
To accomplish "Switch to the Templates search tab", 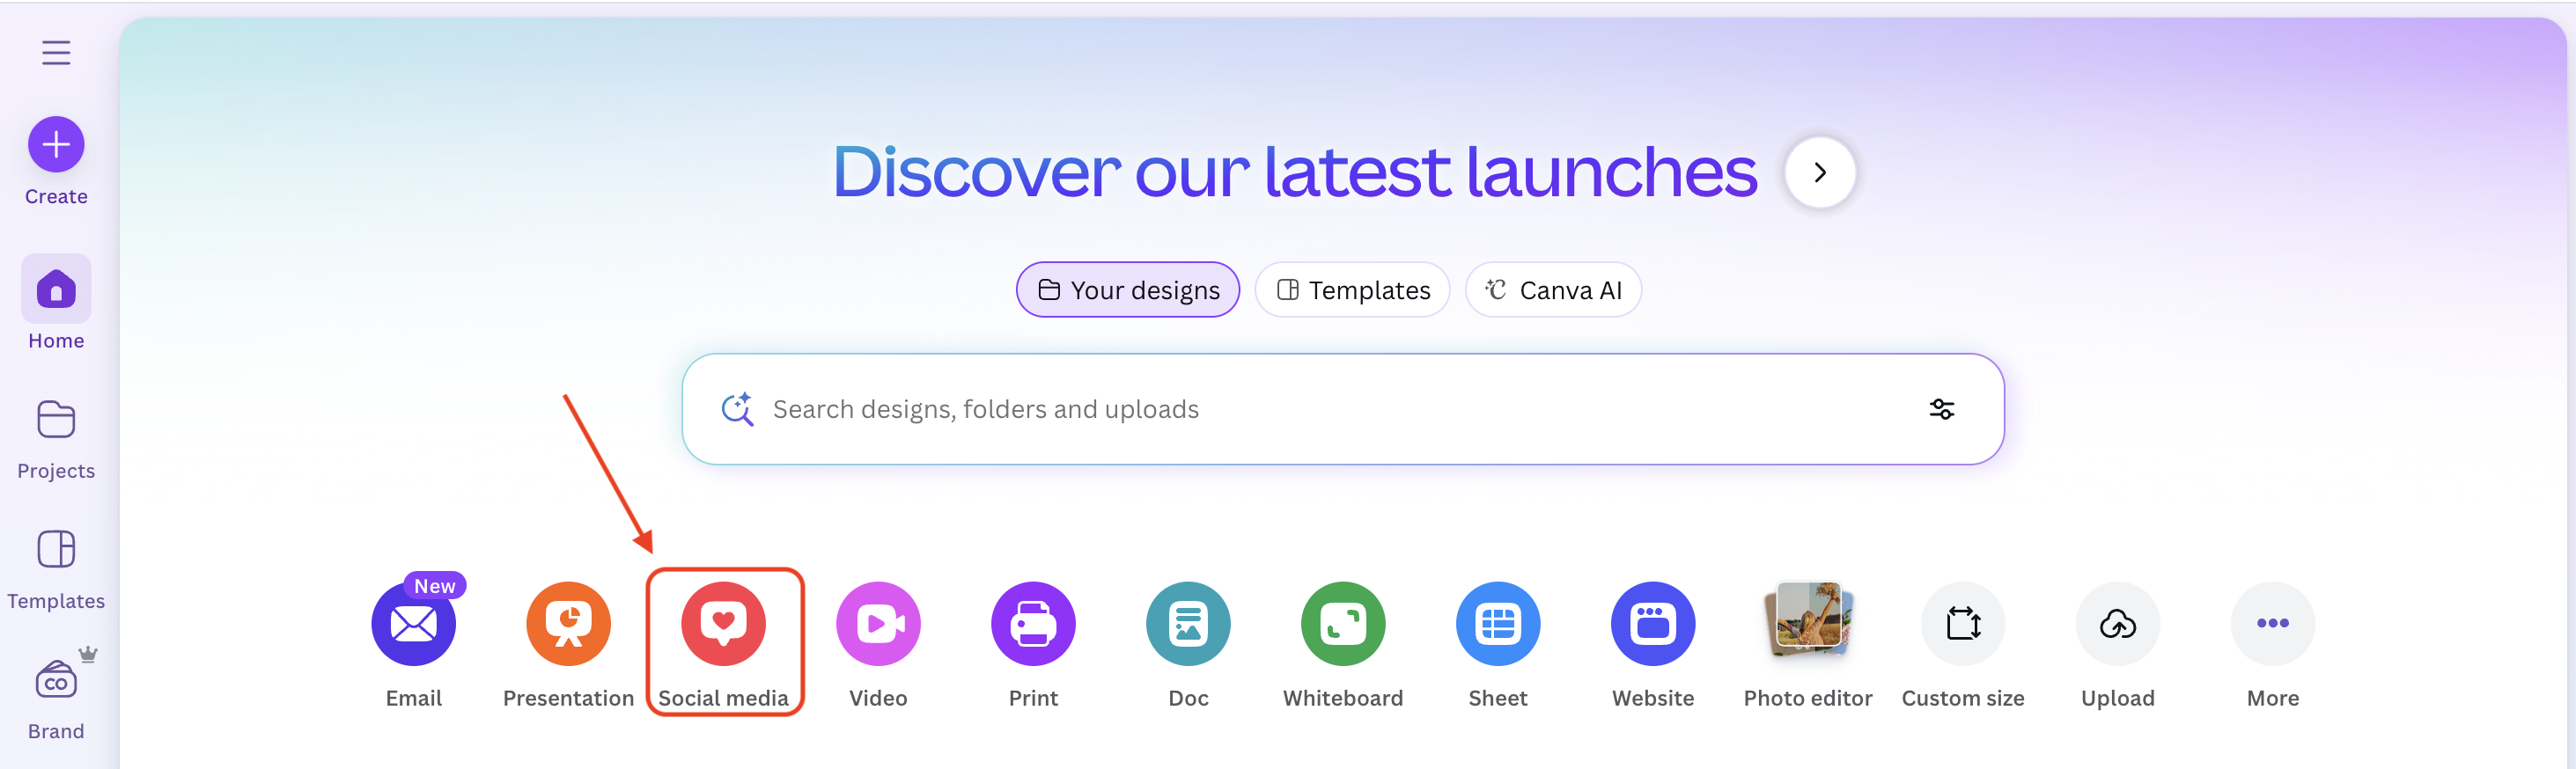I will pyautogui.click(x=1352, y=290).
